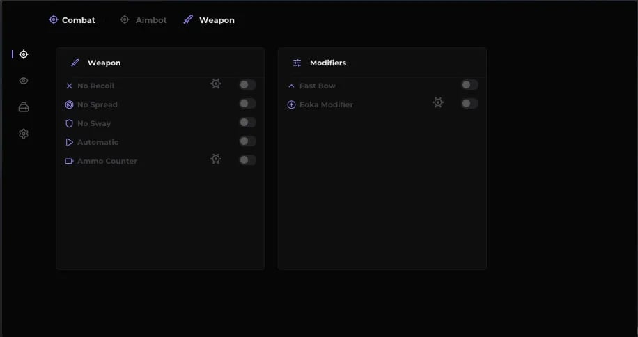Screen dimensions: 638x337
Task: Click the chevron icon beside Fast Bow
Action: coord(291,86)
